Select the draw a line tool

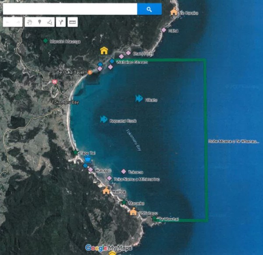click(x=50, y=22)
